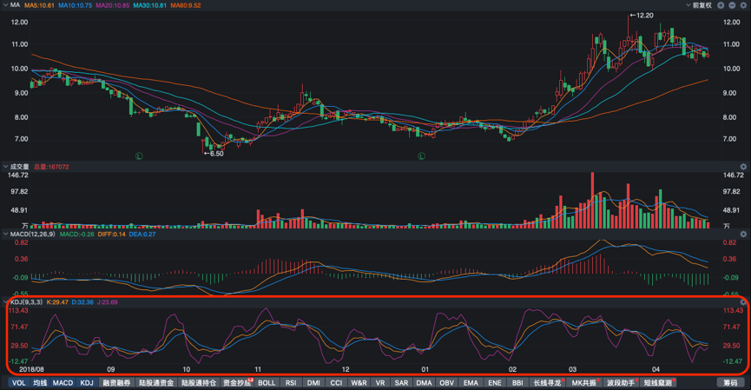Select the DMI indicator

click(313, 383)
